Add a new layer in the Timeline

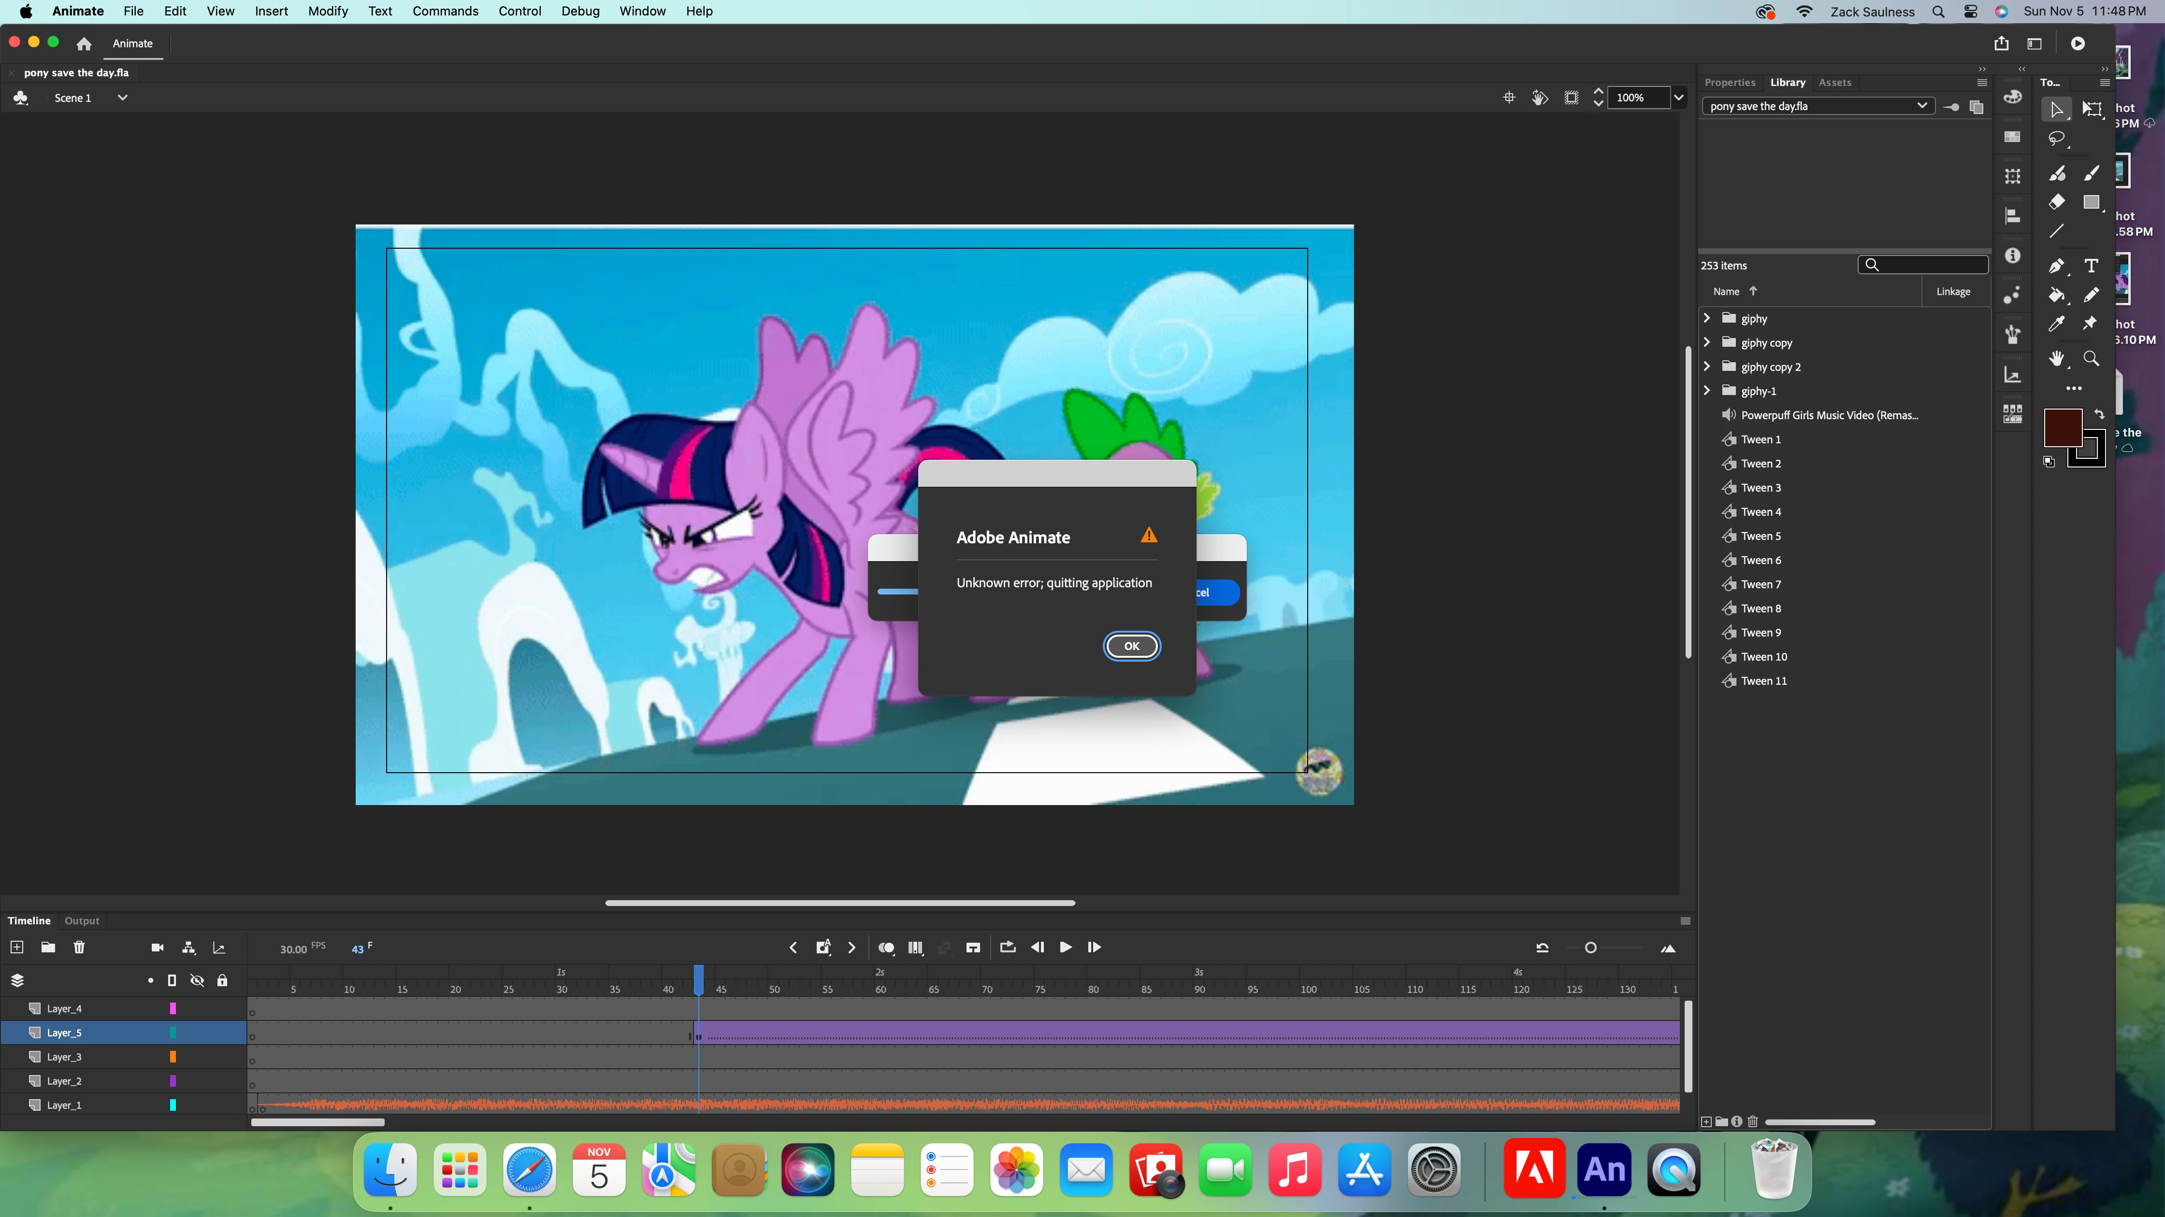pos(17,948)
